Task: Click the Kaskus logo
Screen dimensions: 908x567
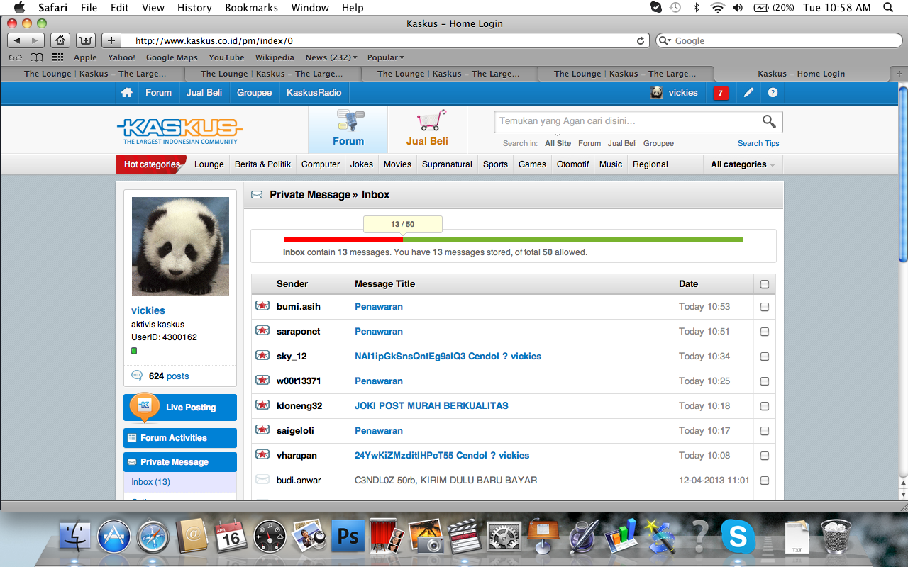Action: click(x=179, y=131)
